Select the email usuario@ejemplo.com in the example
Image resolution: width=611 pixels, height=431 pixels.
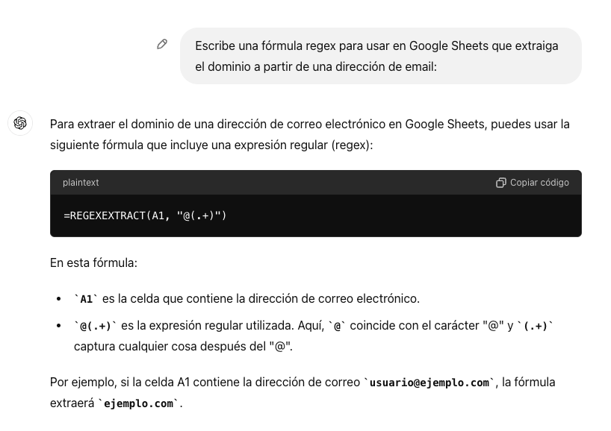coord(429,383)
